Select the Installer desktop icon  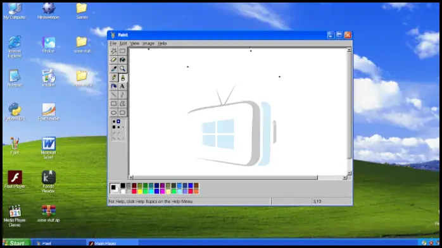pos(49,78)
